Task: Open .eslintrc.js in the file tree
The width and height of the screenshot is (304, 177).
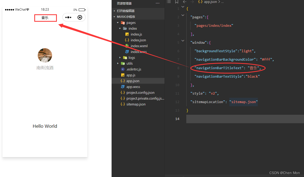Action: click(x=134, y=69)
